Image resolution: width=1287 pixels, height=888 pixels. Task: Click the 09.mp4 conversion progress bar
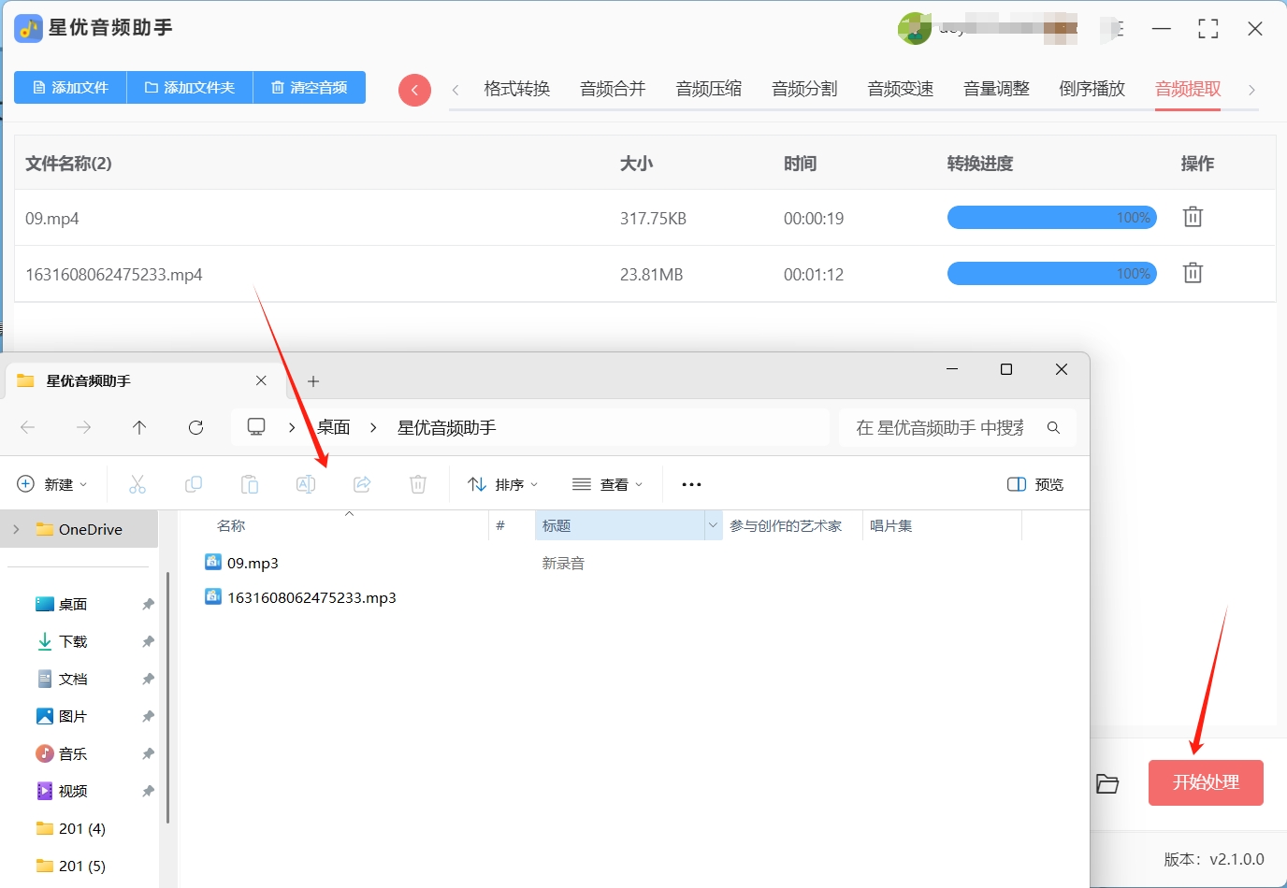pyautogui.click(x=1052, y=218)
